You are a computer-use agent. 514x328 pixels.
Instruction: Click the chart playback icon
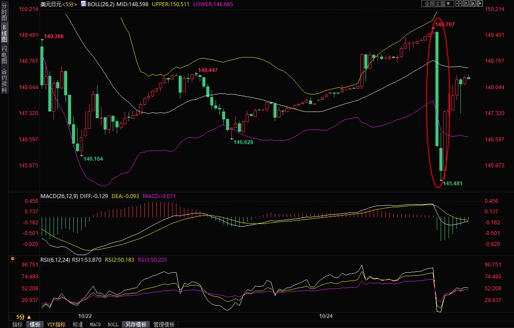point(472,4)
